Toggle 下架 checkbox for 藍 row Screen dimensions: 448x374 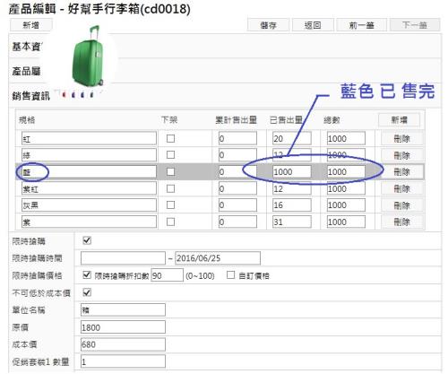pyautogui.click(x=170, y=171)
